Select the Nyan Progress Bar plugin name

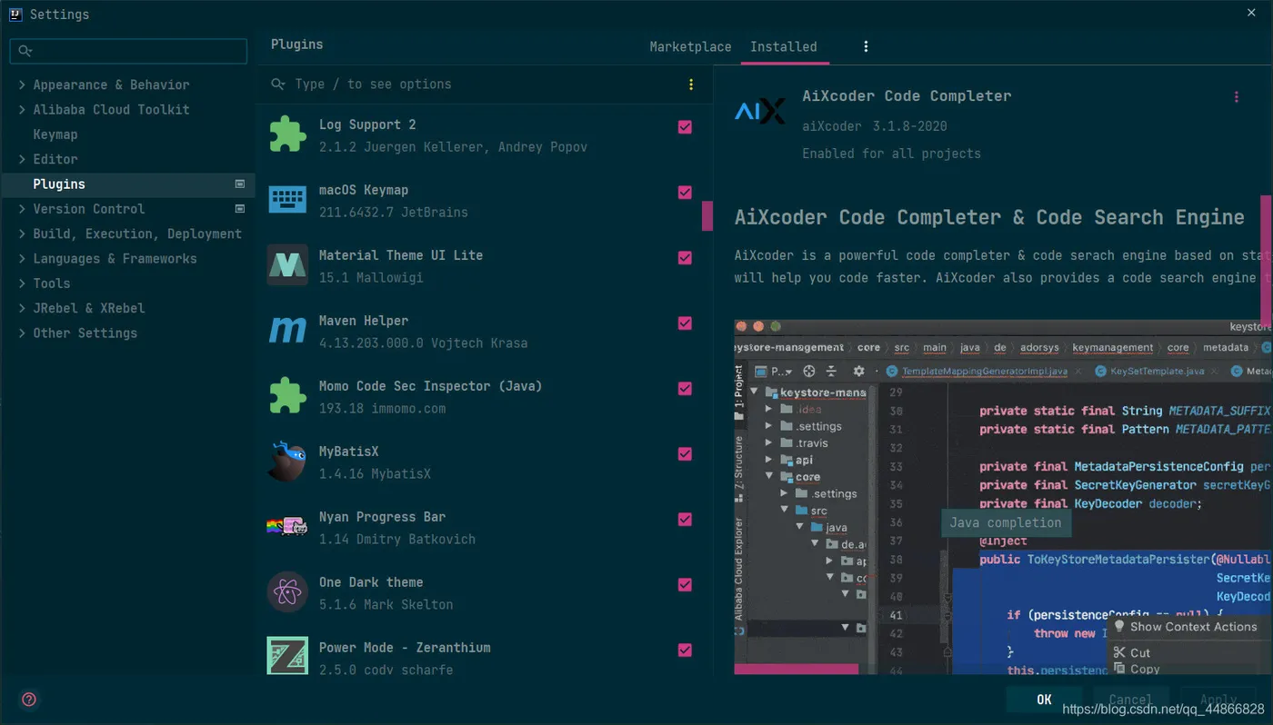pyautogui.click(x=383, y=517)
